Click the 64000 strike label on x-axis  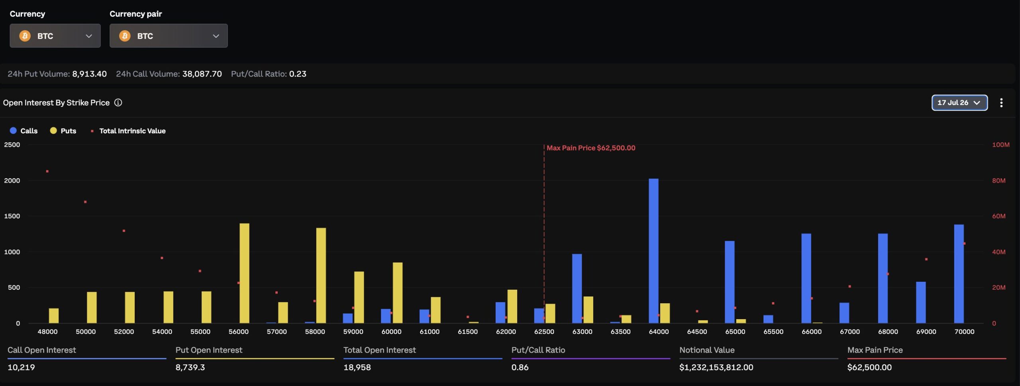[659, 331]
